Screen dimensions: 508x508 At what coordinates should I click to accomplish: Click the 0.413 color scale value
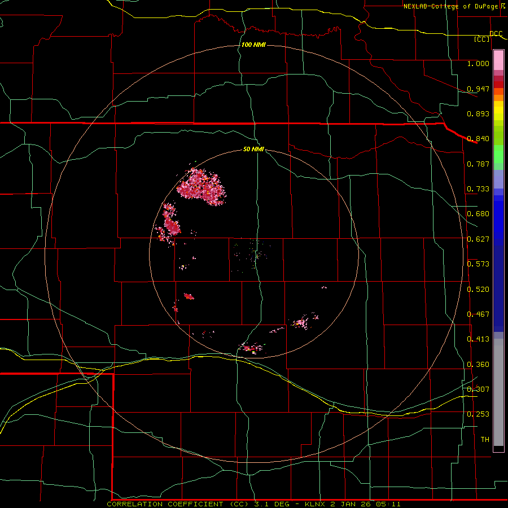tap(478, 339)
